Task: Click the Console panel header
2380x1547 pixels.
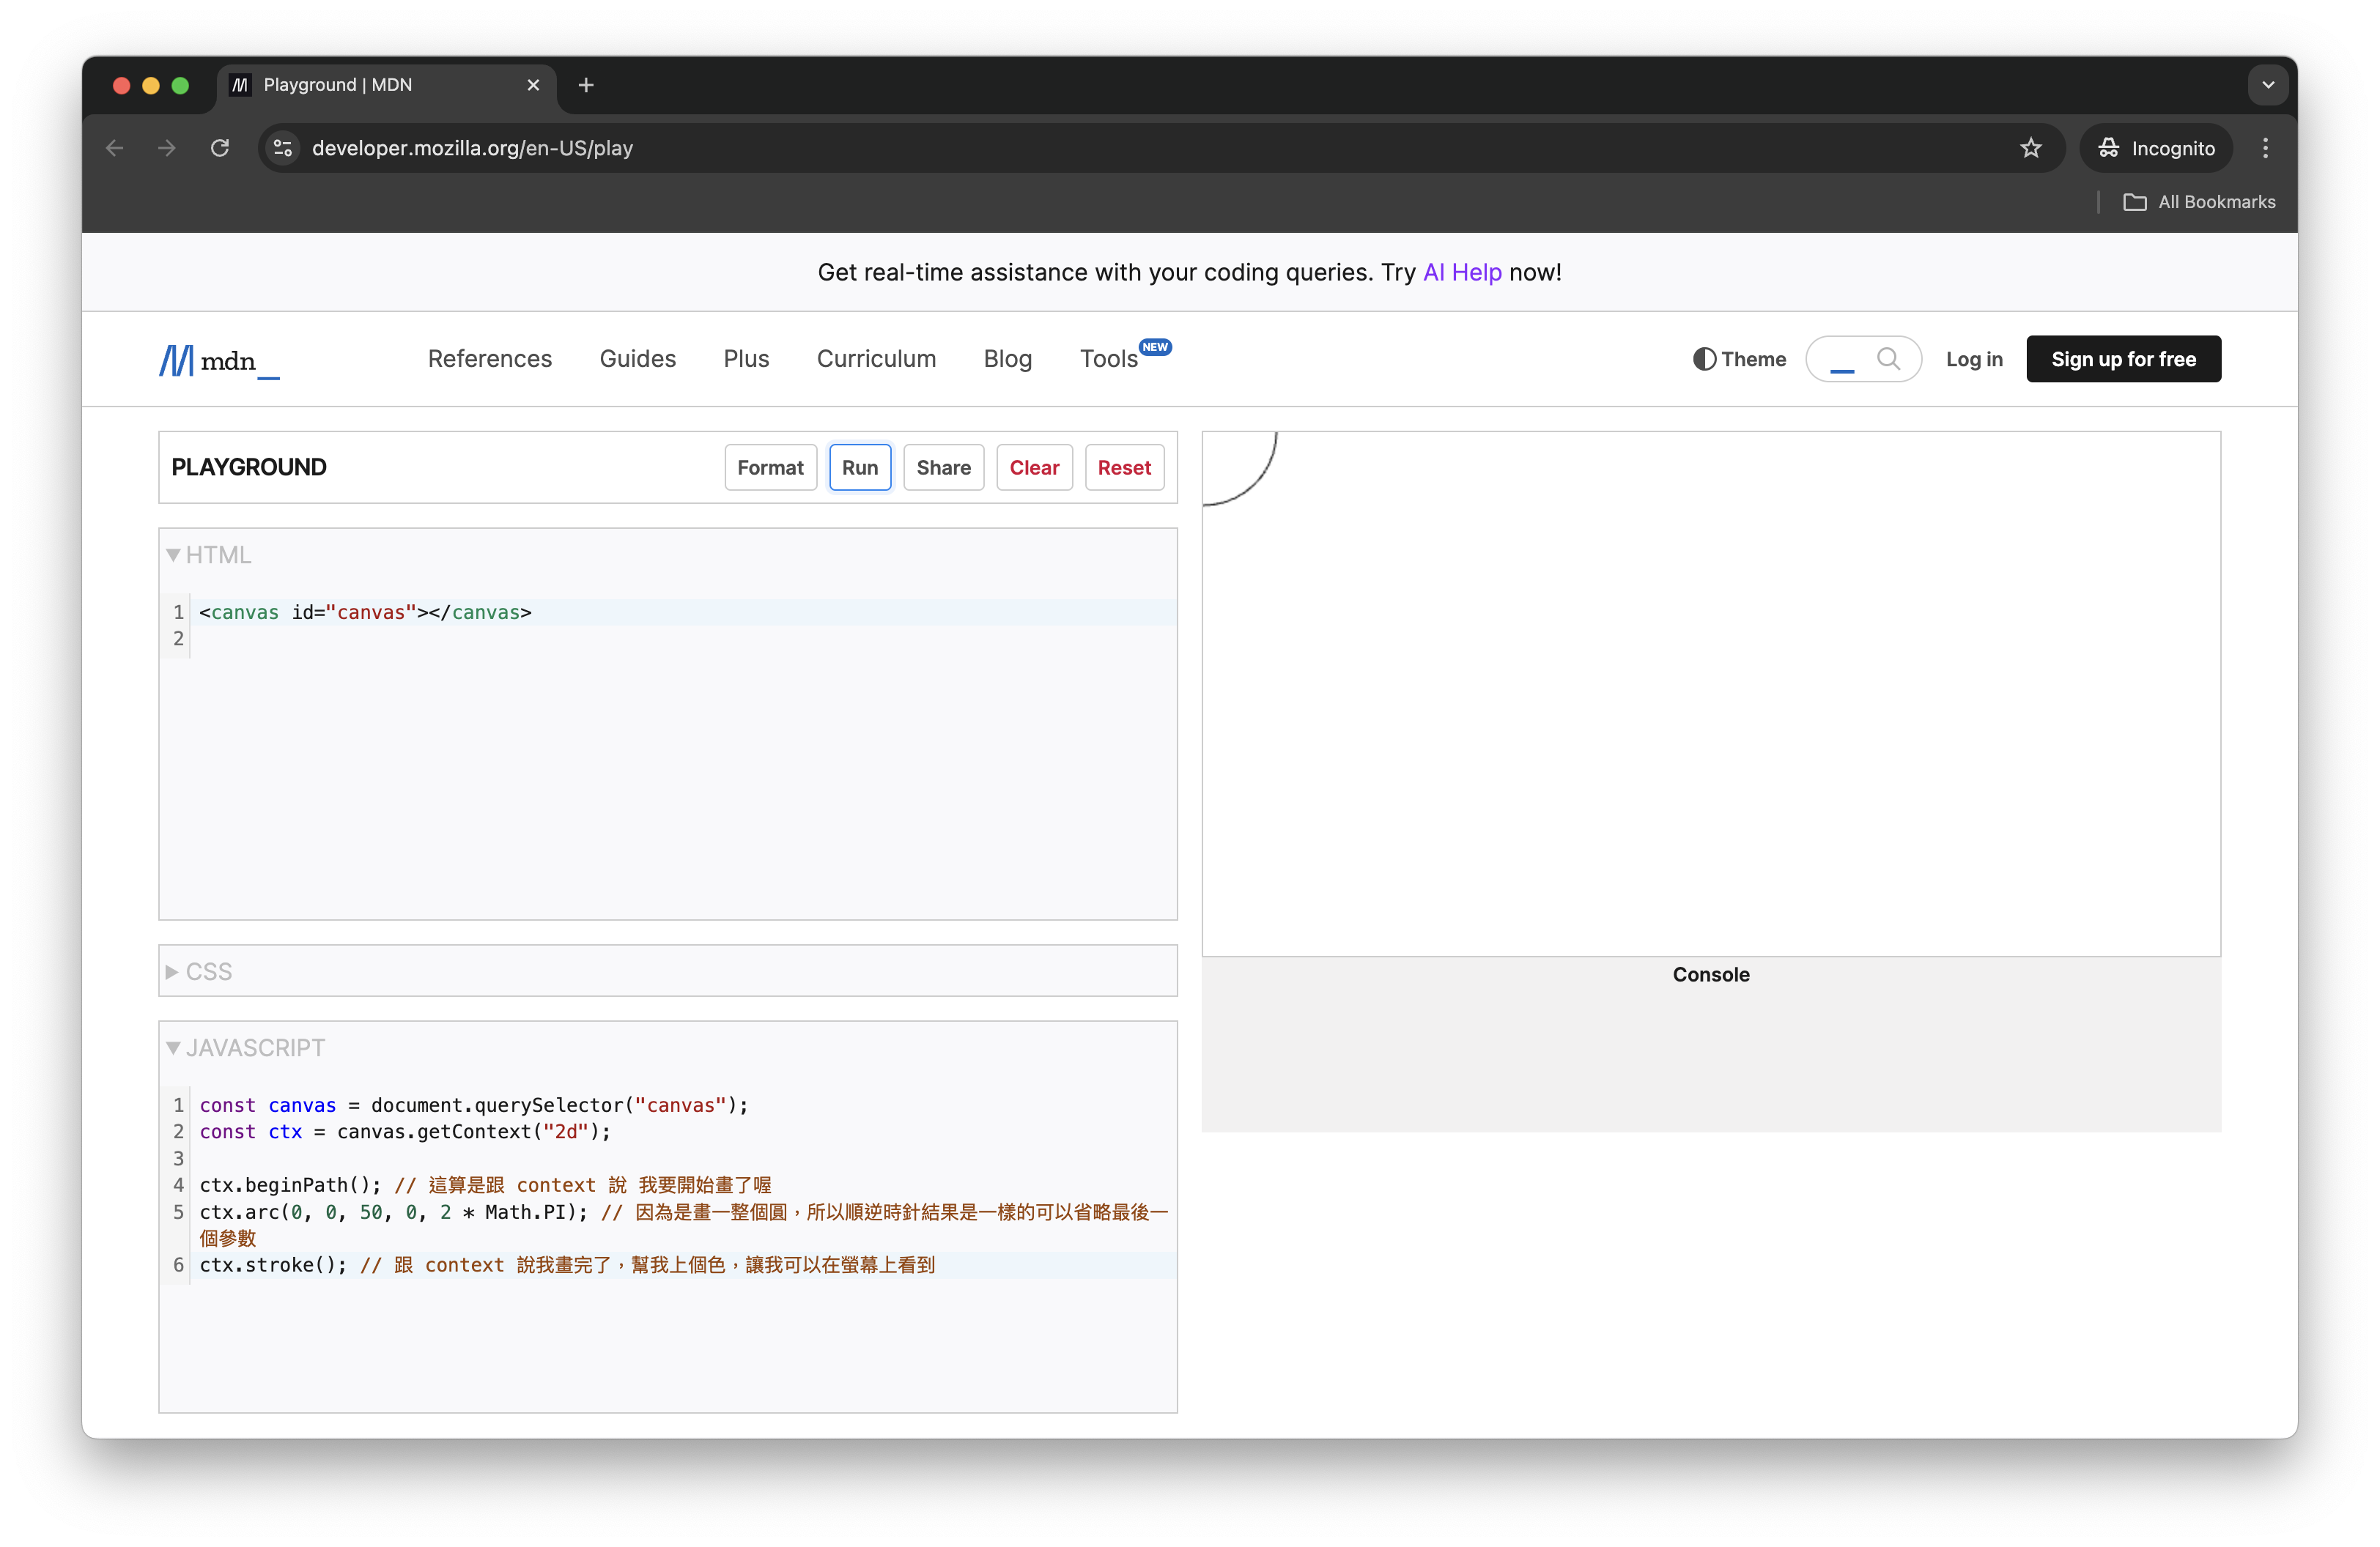Action: click(1710, 974)
